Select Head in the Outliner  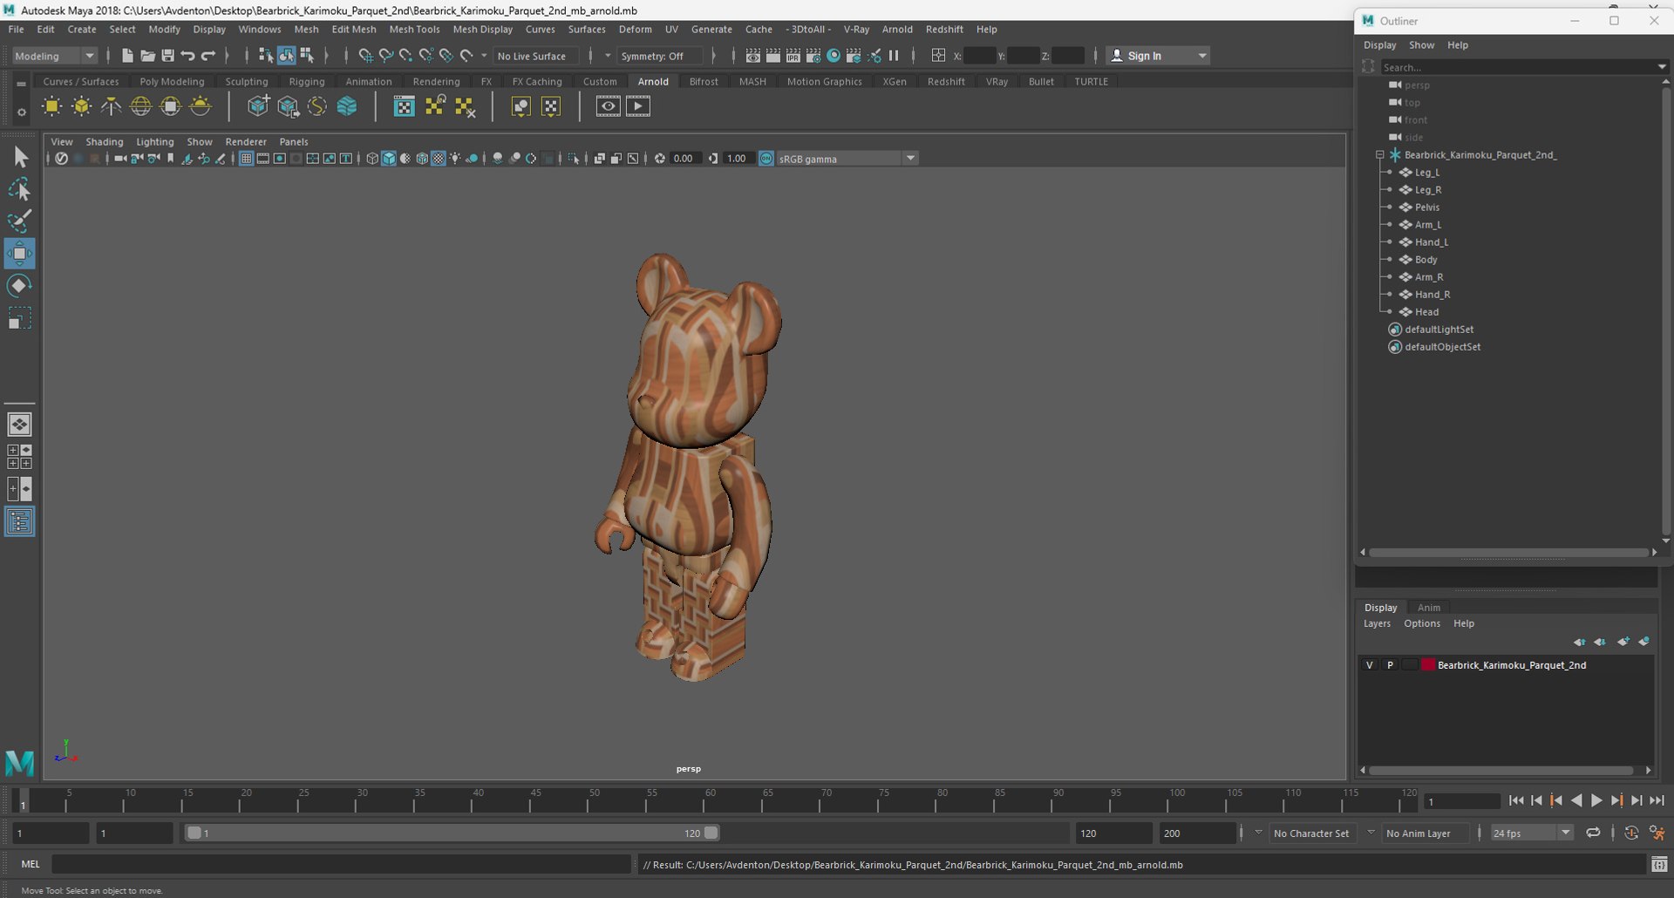[x=1426, y=312]
